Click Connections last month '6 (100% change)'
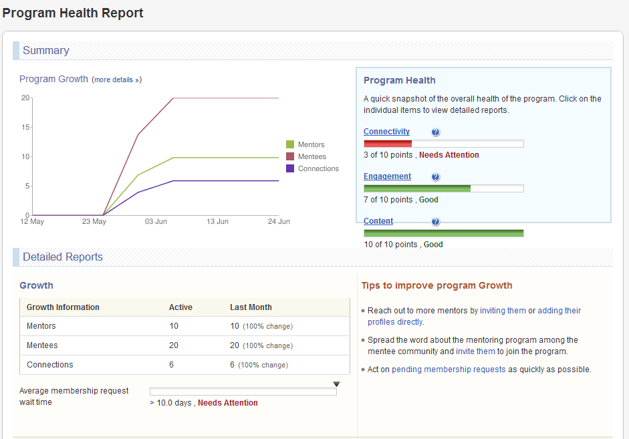629x439 pixels. (259, 365)
